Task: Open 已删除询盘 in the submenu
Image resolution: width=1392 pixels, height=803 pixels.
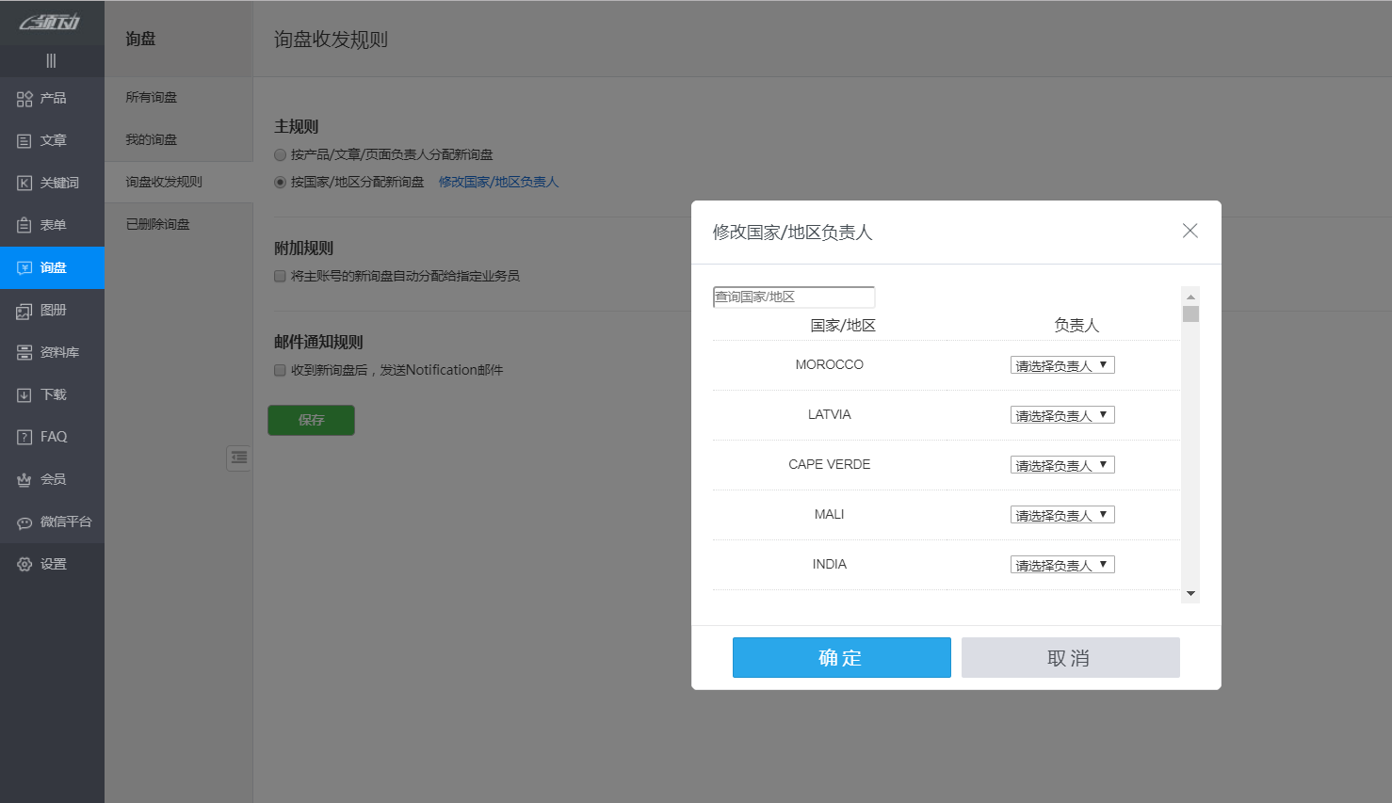Action: point(158,224)
